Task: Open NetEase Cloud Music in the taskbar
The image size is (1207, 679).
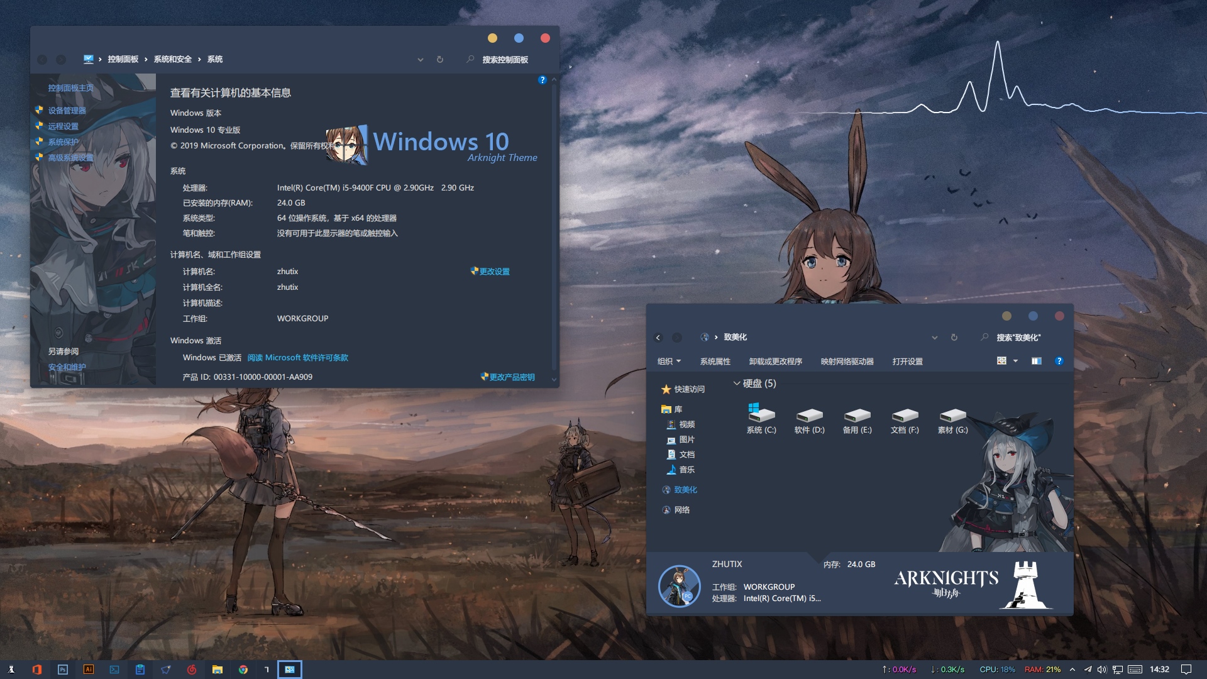Action: pos(192,670)
